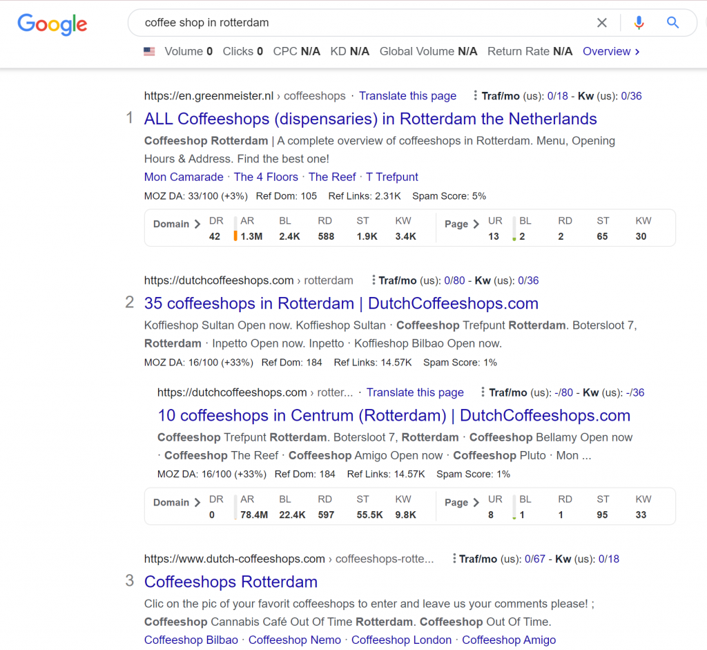Open '35 coffeeshops in Rotterdam' result

341,303
